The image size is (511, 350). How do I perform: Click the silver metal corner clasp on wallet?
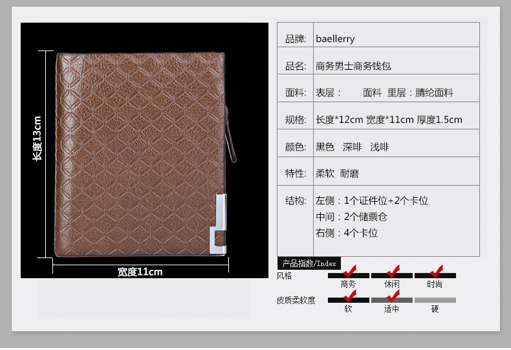pyautogui.click(x=218, y=224)
